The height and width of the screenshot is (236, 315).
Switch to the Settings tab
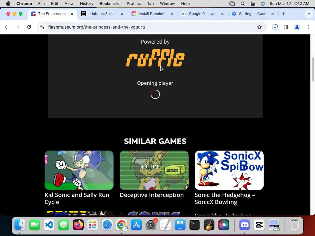pyautogui.click(x=253, y=14)
